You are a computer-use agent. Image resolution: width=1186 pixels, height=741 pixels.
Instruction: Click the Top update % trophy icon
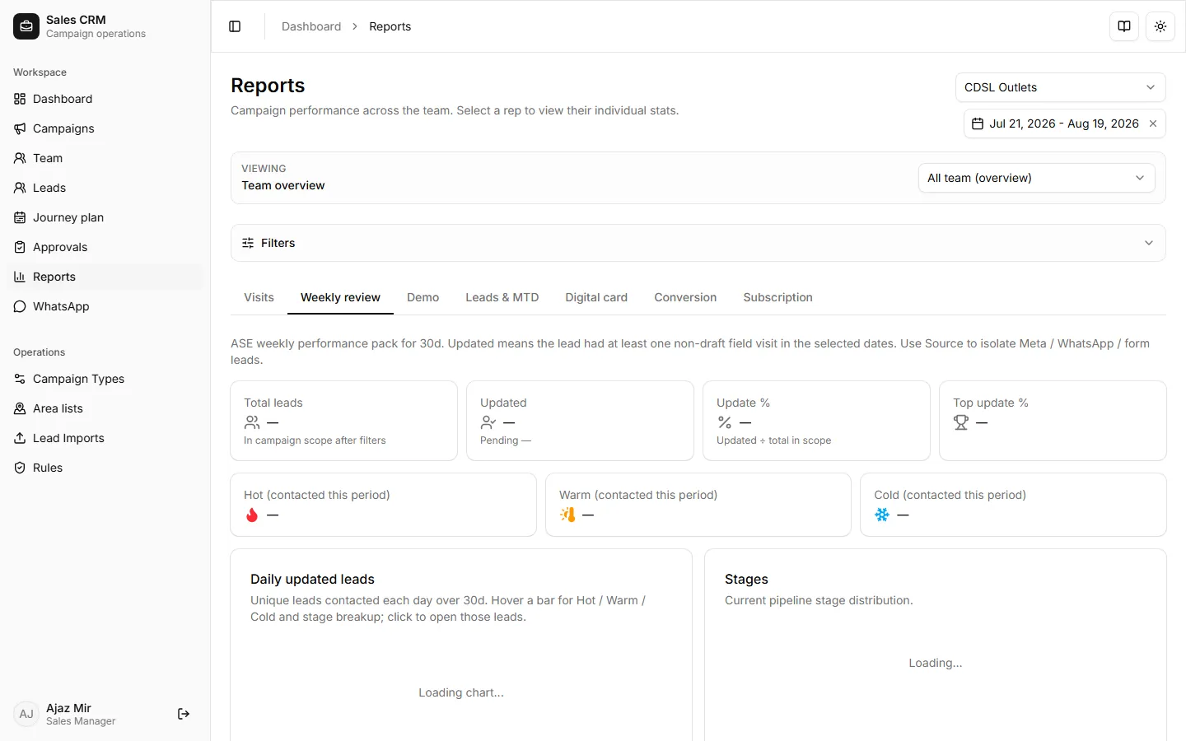tap(961, 422)
